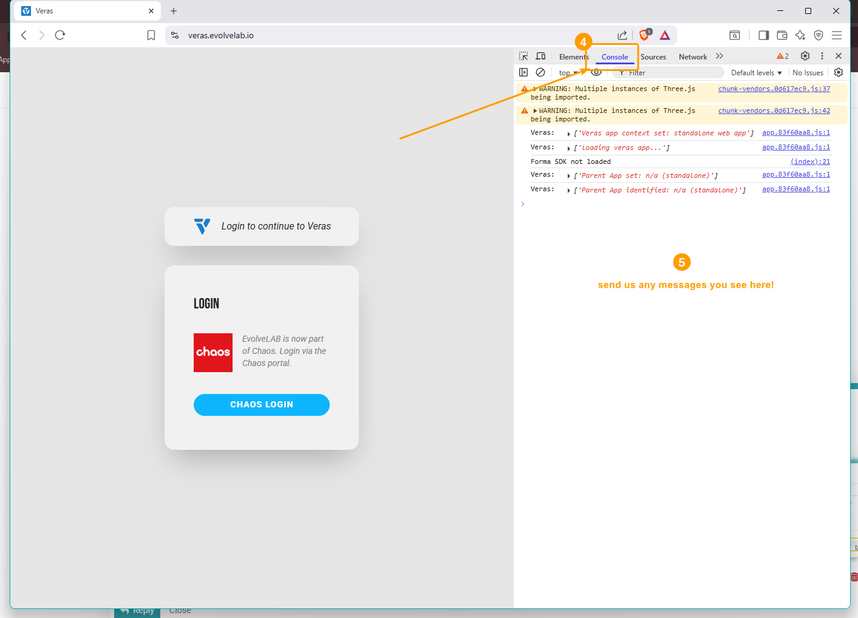The image size is (858, 618).
Task: Expand 'Veras app context set' array
Action: pyautogui.click(x=569, y=134)
